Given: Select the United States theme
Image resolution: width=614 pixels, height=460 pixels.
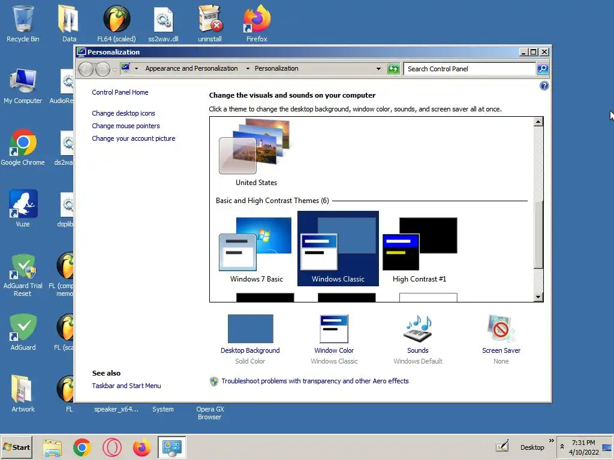Looking at the screenshot, I should 256,153.
